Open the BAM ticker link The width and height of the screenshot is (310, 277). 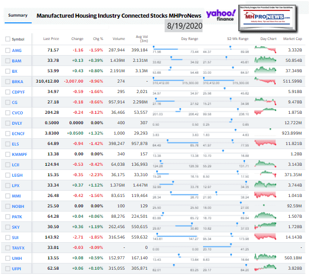point(17,61)
